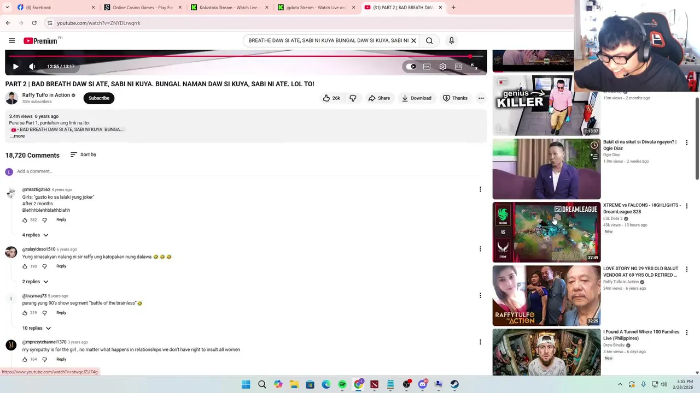The width and height of the screenshot is (700, 393).
Task: Open the player settings gear
Action: (x=442, y=67)
